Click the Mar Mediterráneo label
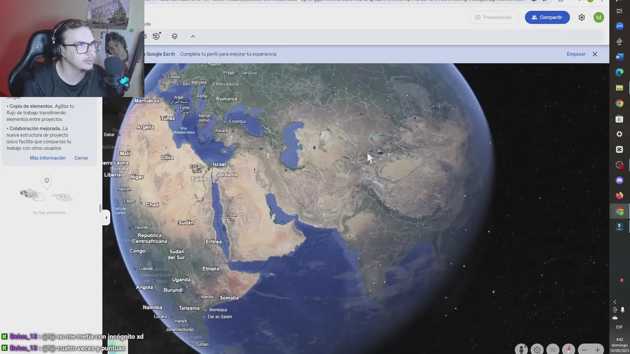The image size is (630, 354). tap(184, 129)
